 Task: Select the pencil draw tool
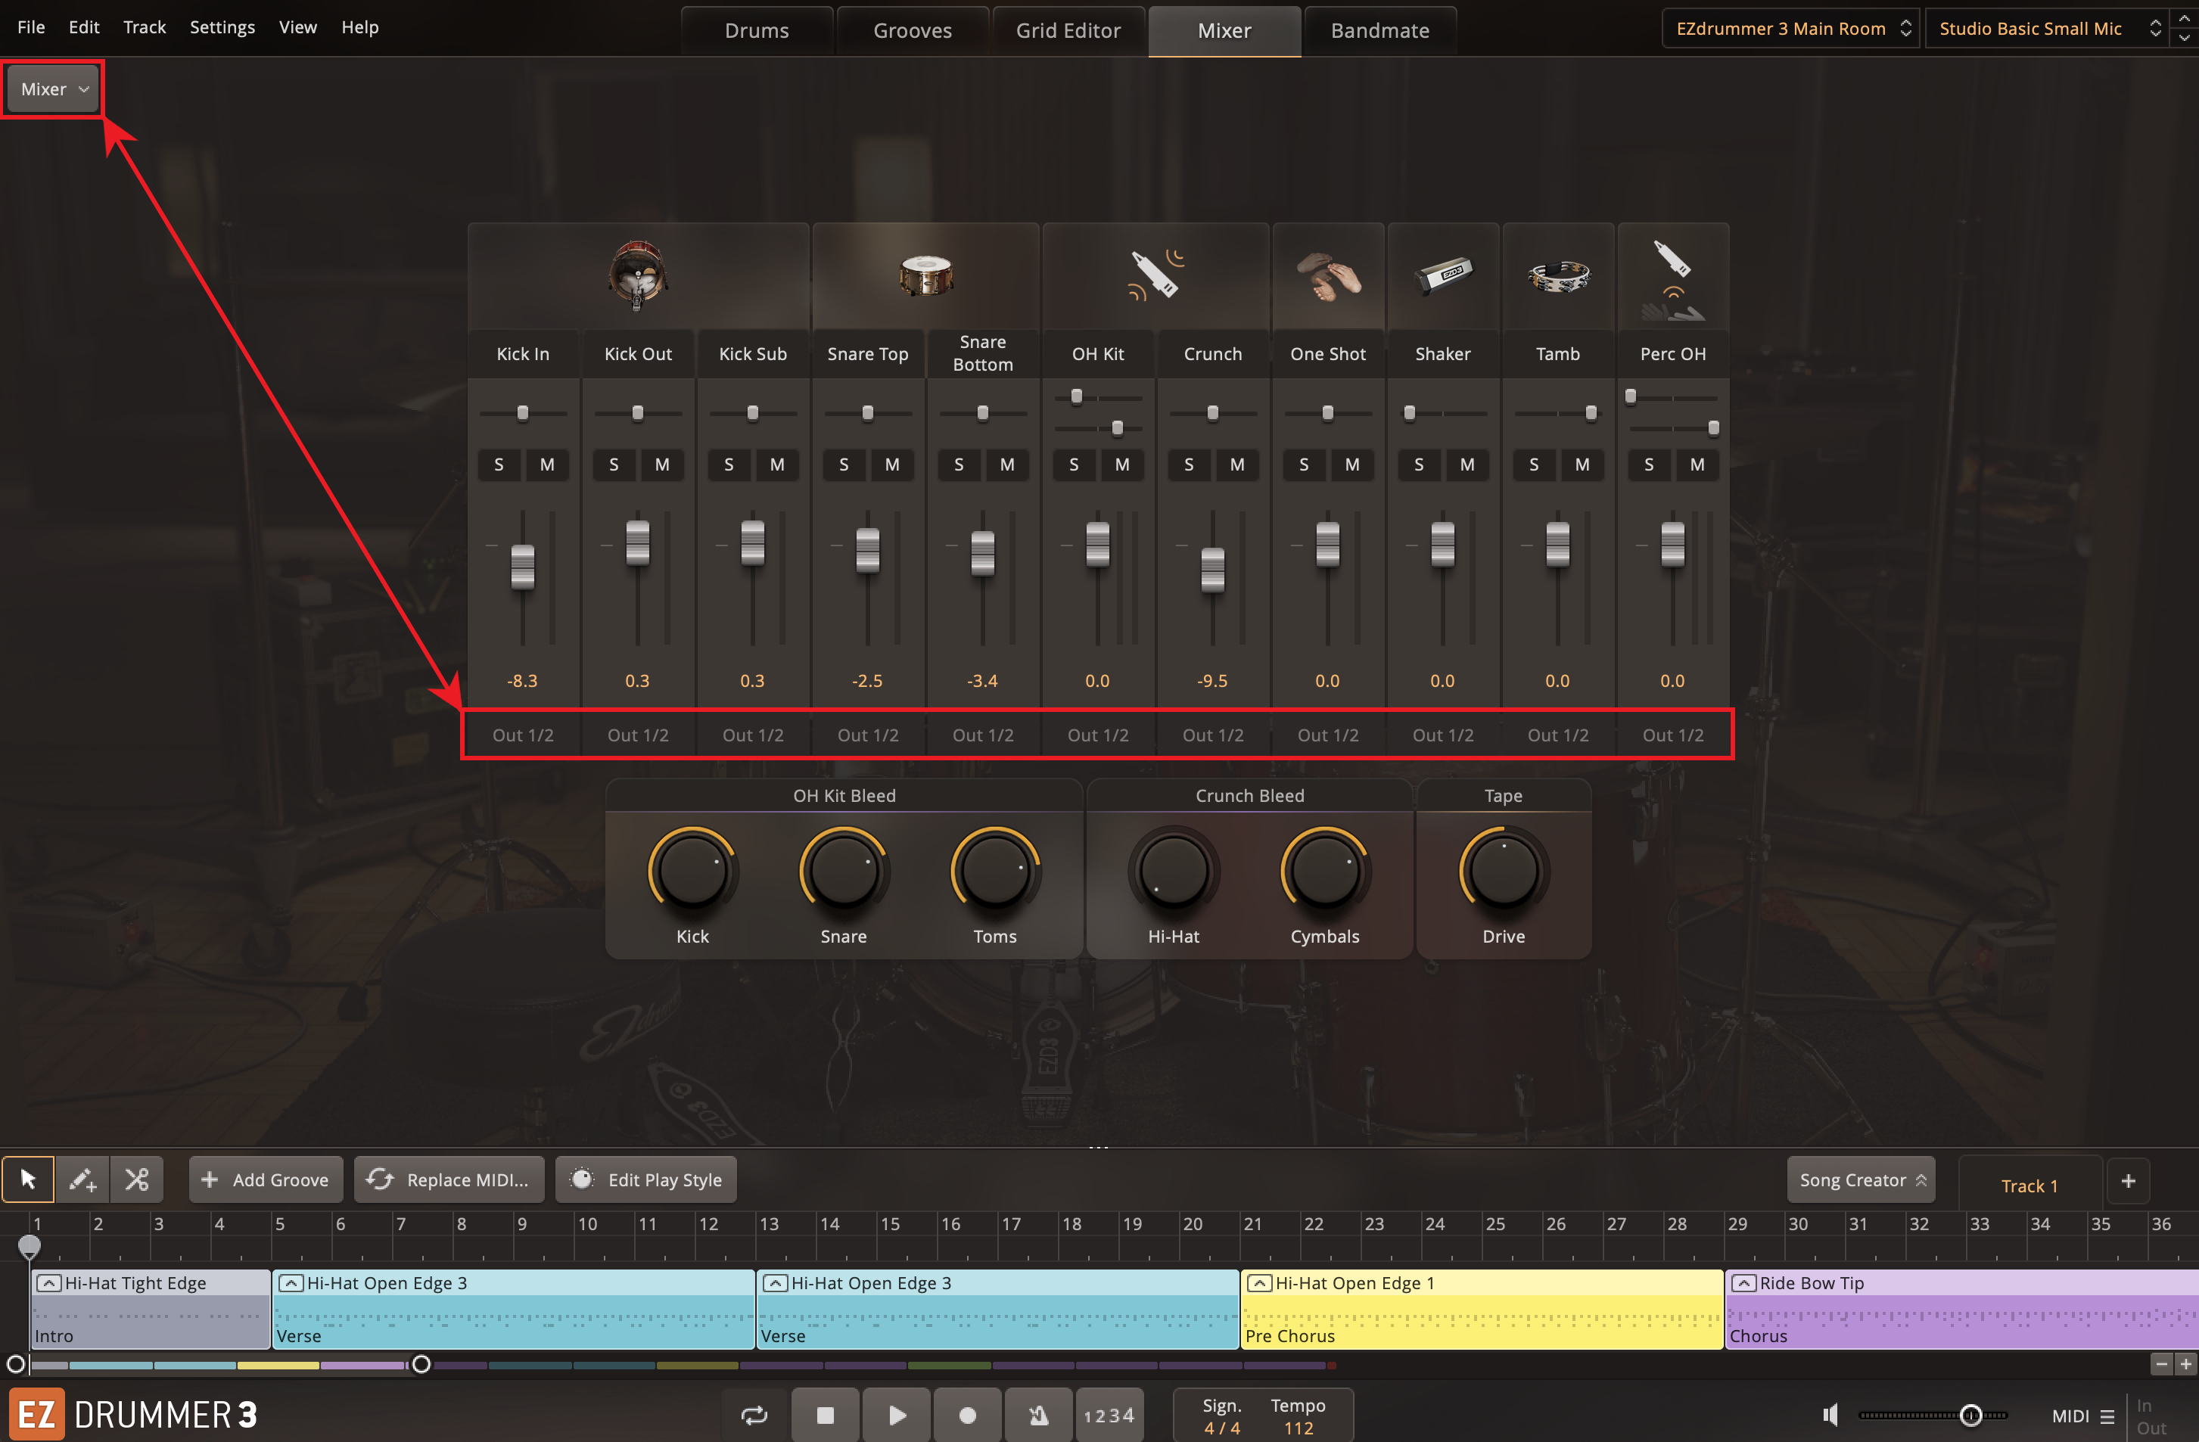tap(82, 1179)
